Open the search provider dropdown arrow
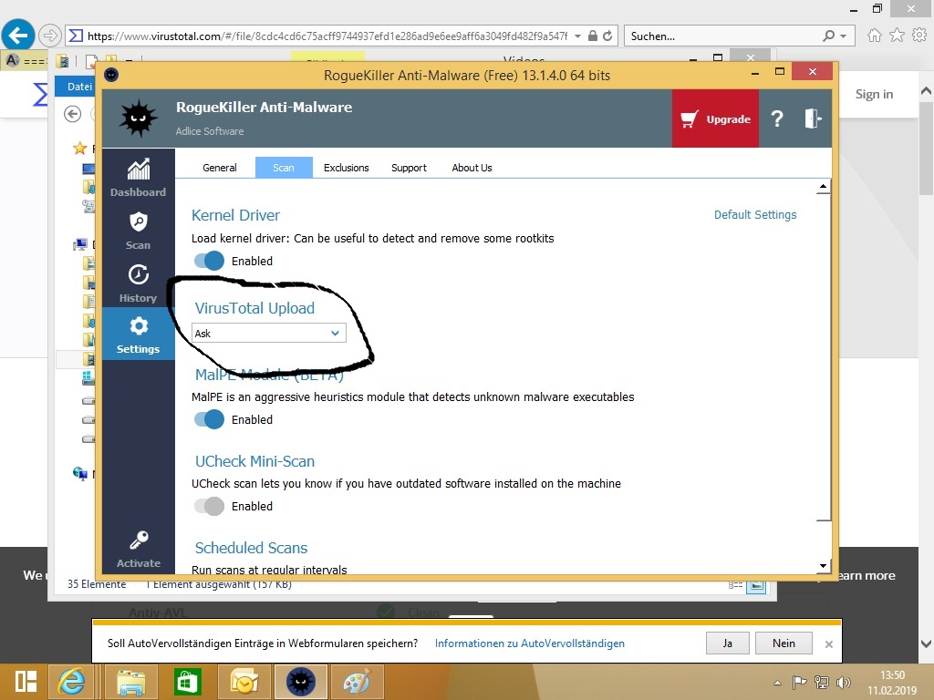 844,36
